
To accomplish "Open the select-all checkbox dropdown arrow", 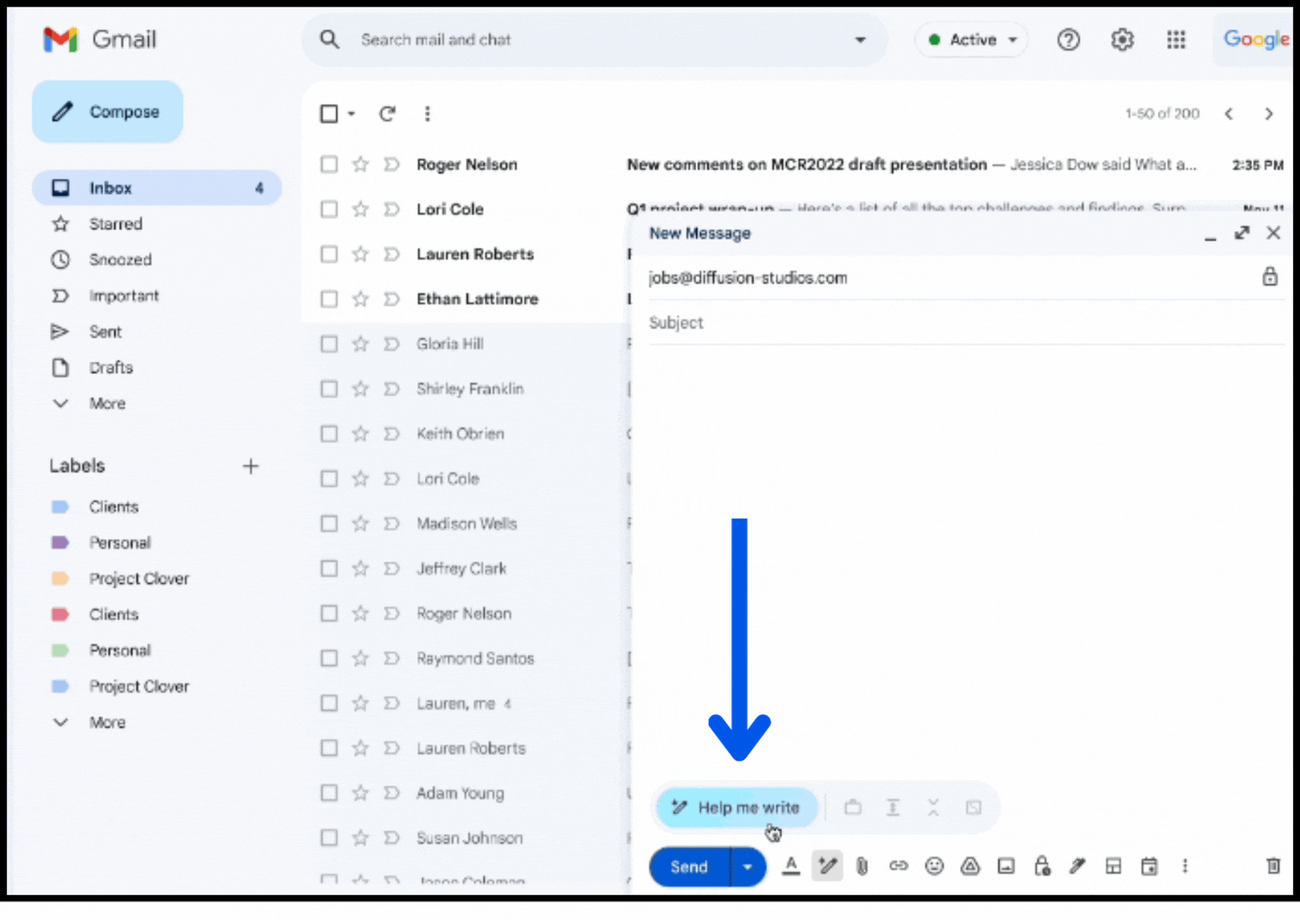I will [352, 114].
